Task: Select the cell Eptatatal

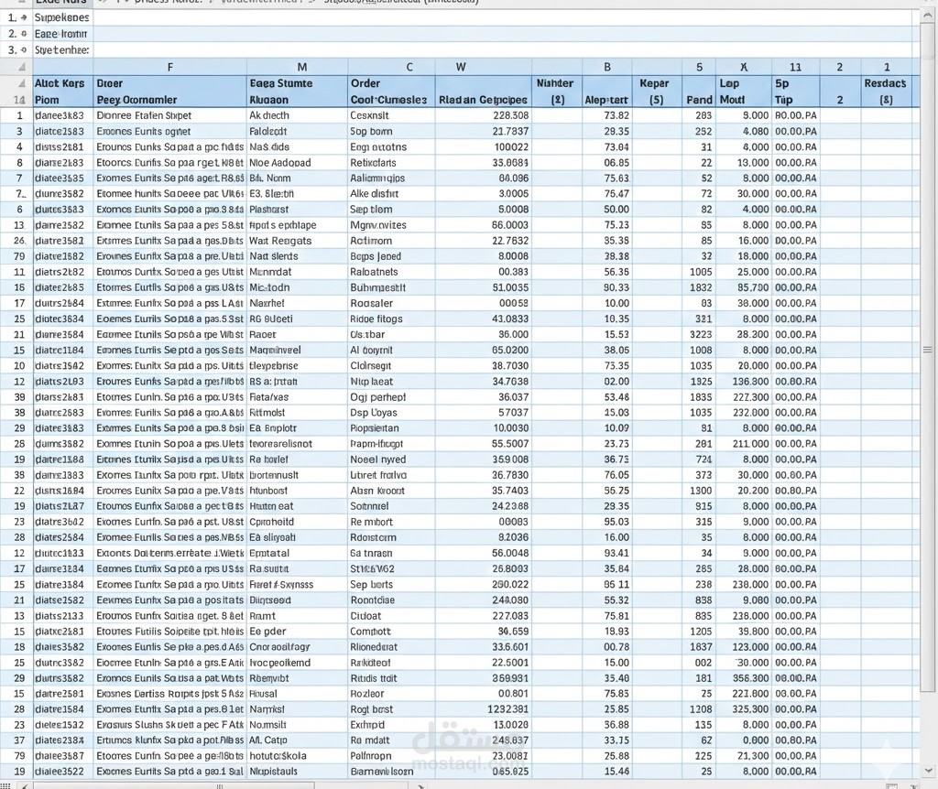Action: pos(297,553)
